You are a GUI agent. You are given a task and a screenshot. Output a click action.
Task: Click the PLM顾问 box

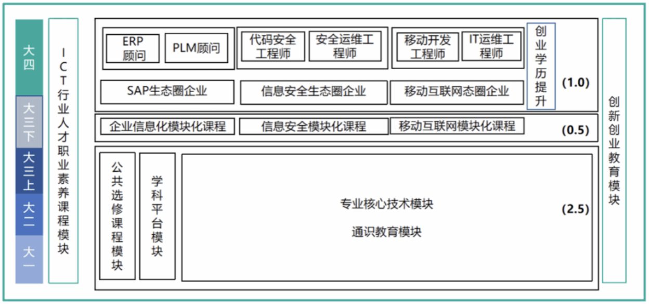(196, 48)
